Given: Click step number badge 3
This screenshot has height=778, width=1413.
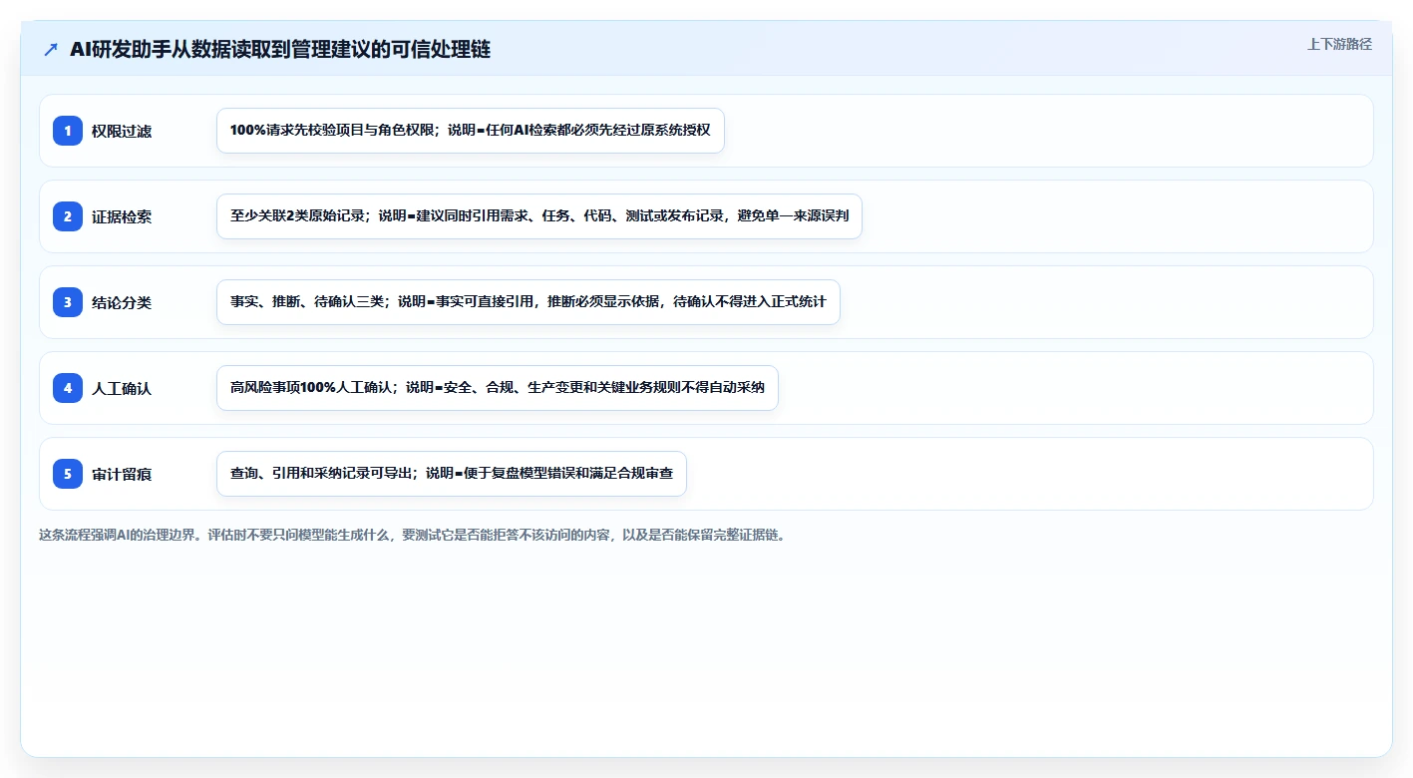Looking at the screenshot, I should point(68,302).
